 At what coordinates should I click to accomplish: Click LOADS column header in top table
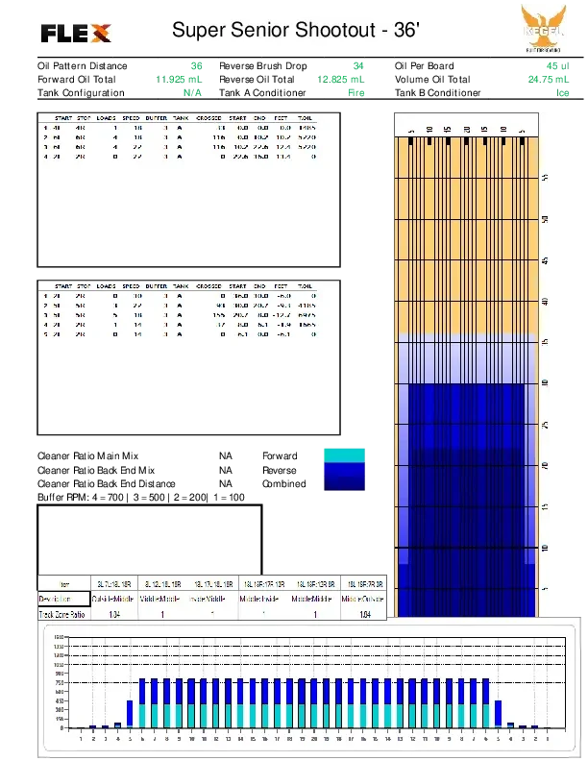107,118
